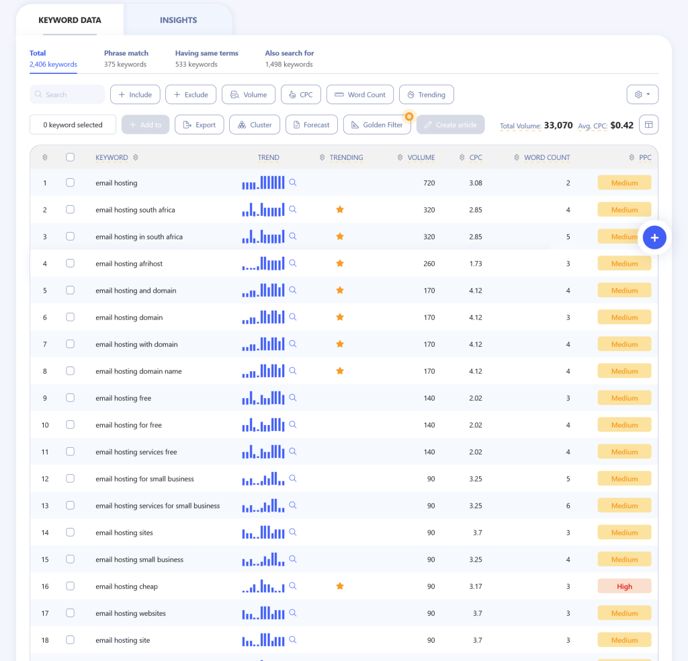The width and height of the screenshot is (688, 661).
Task: Tick the checkbox next to email hosting cheap
Action: tap(71, 586)
